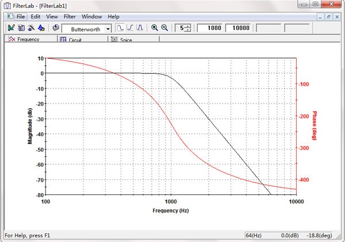Screen dimensions: 345x242
Task: Click the FilterLab document icon beside File
Action: [x=10, y=17]
